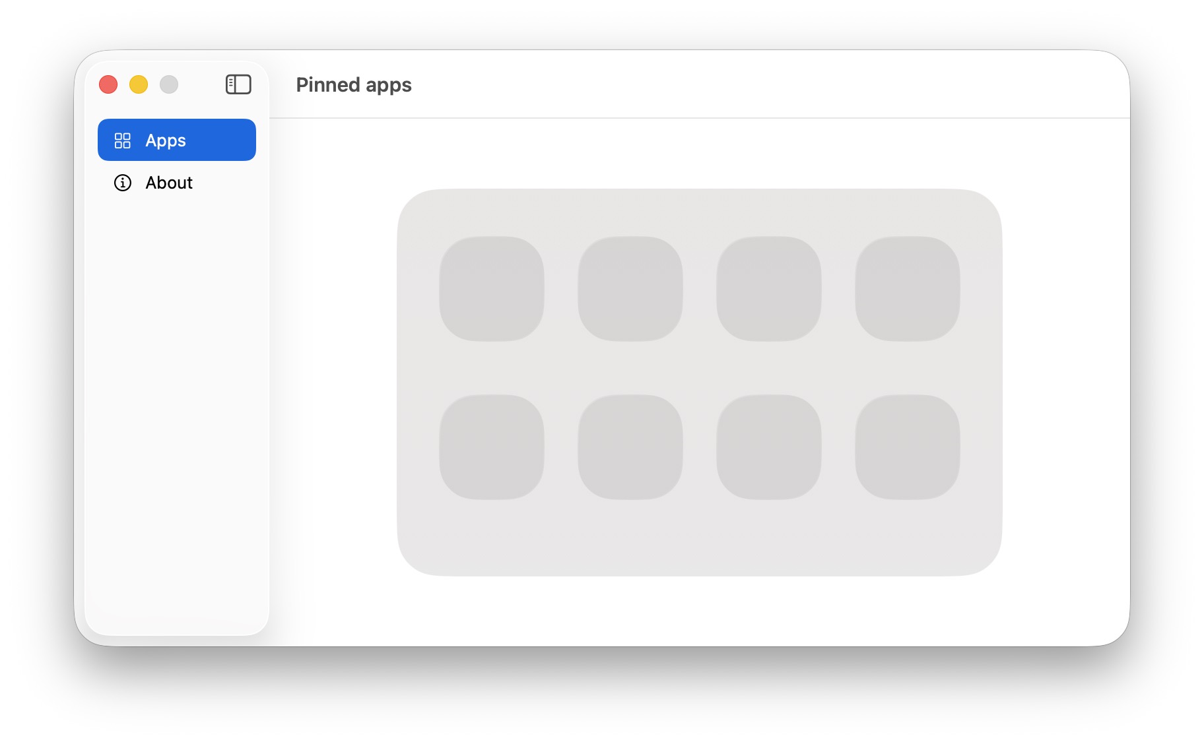Choose fourth placeholder slot in bottom row

point(908,447)
